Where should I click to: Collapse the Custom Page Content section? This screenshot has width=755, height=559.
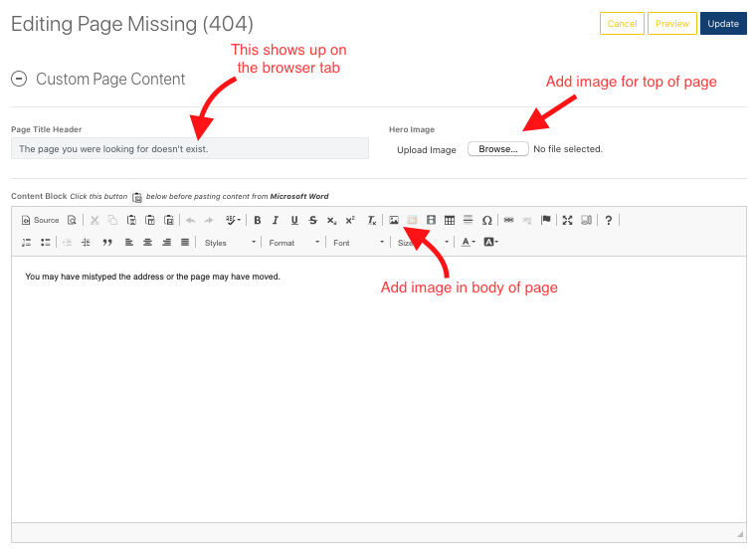[x=19, y=79]
